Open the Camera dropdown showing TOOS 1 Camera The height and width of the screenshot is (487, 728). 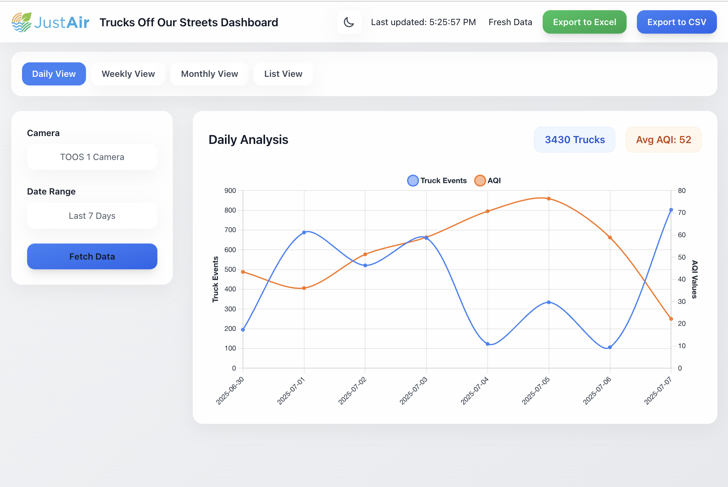click(x=92, y=157)
